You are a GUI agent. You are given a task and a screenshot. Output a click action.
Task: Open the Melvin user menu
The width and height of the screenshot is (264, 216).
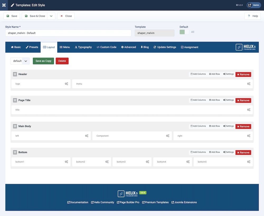(253, 5)
